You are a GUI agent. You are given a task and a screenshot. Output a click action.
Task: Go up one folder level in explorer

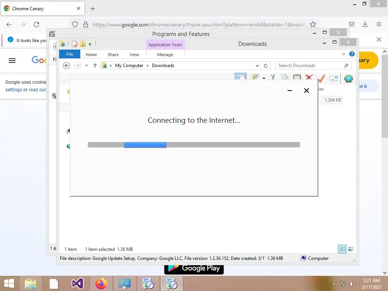(95, 66)
